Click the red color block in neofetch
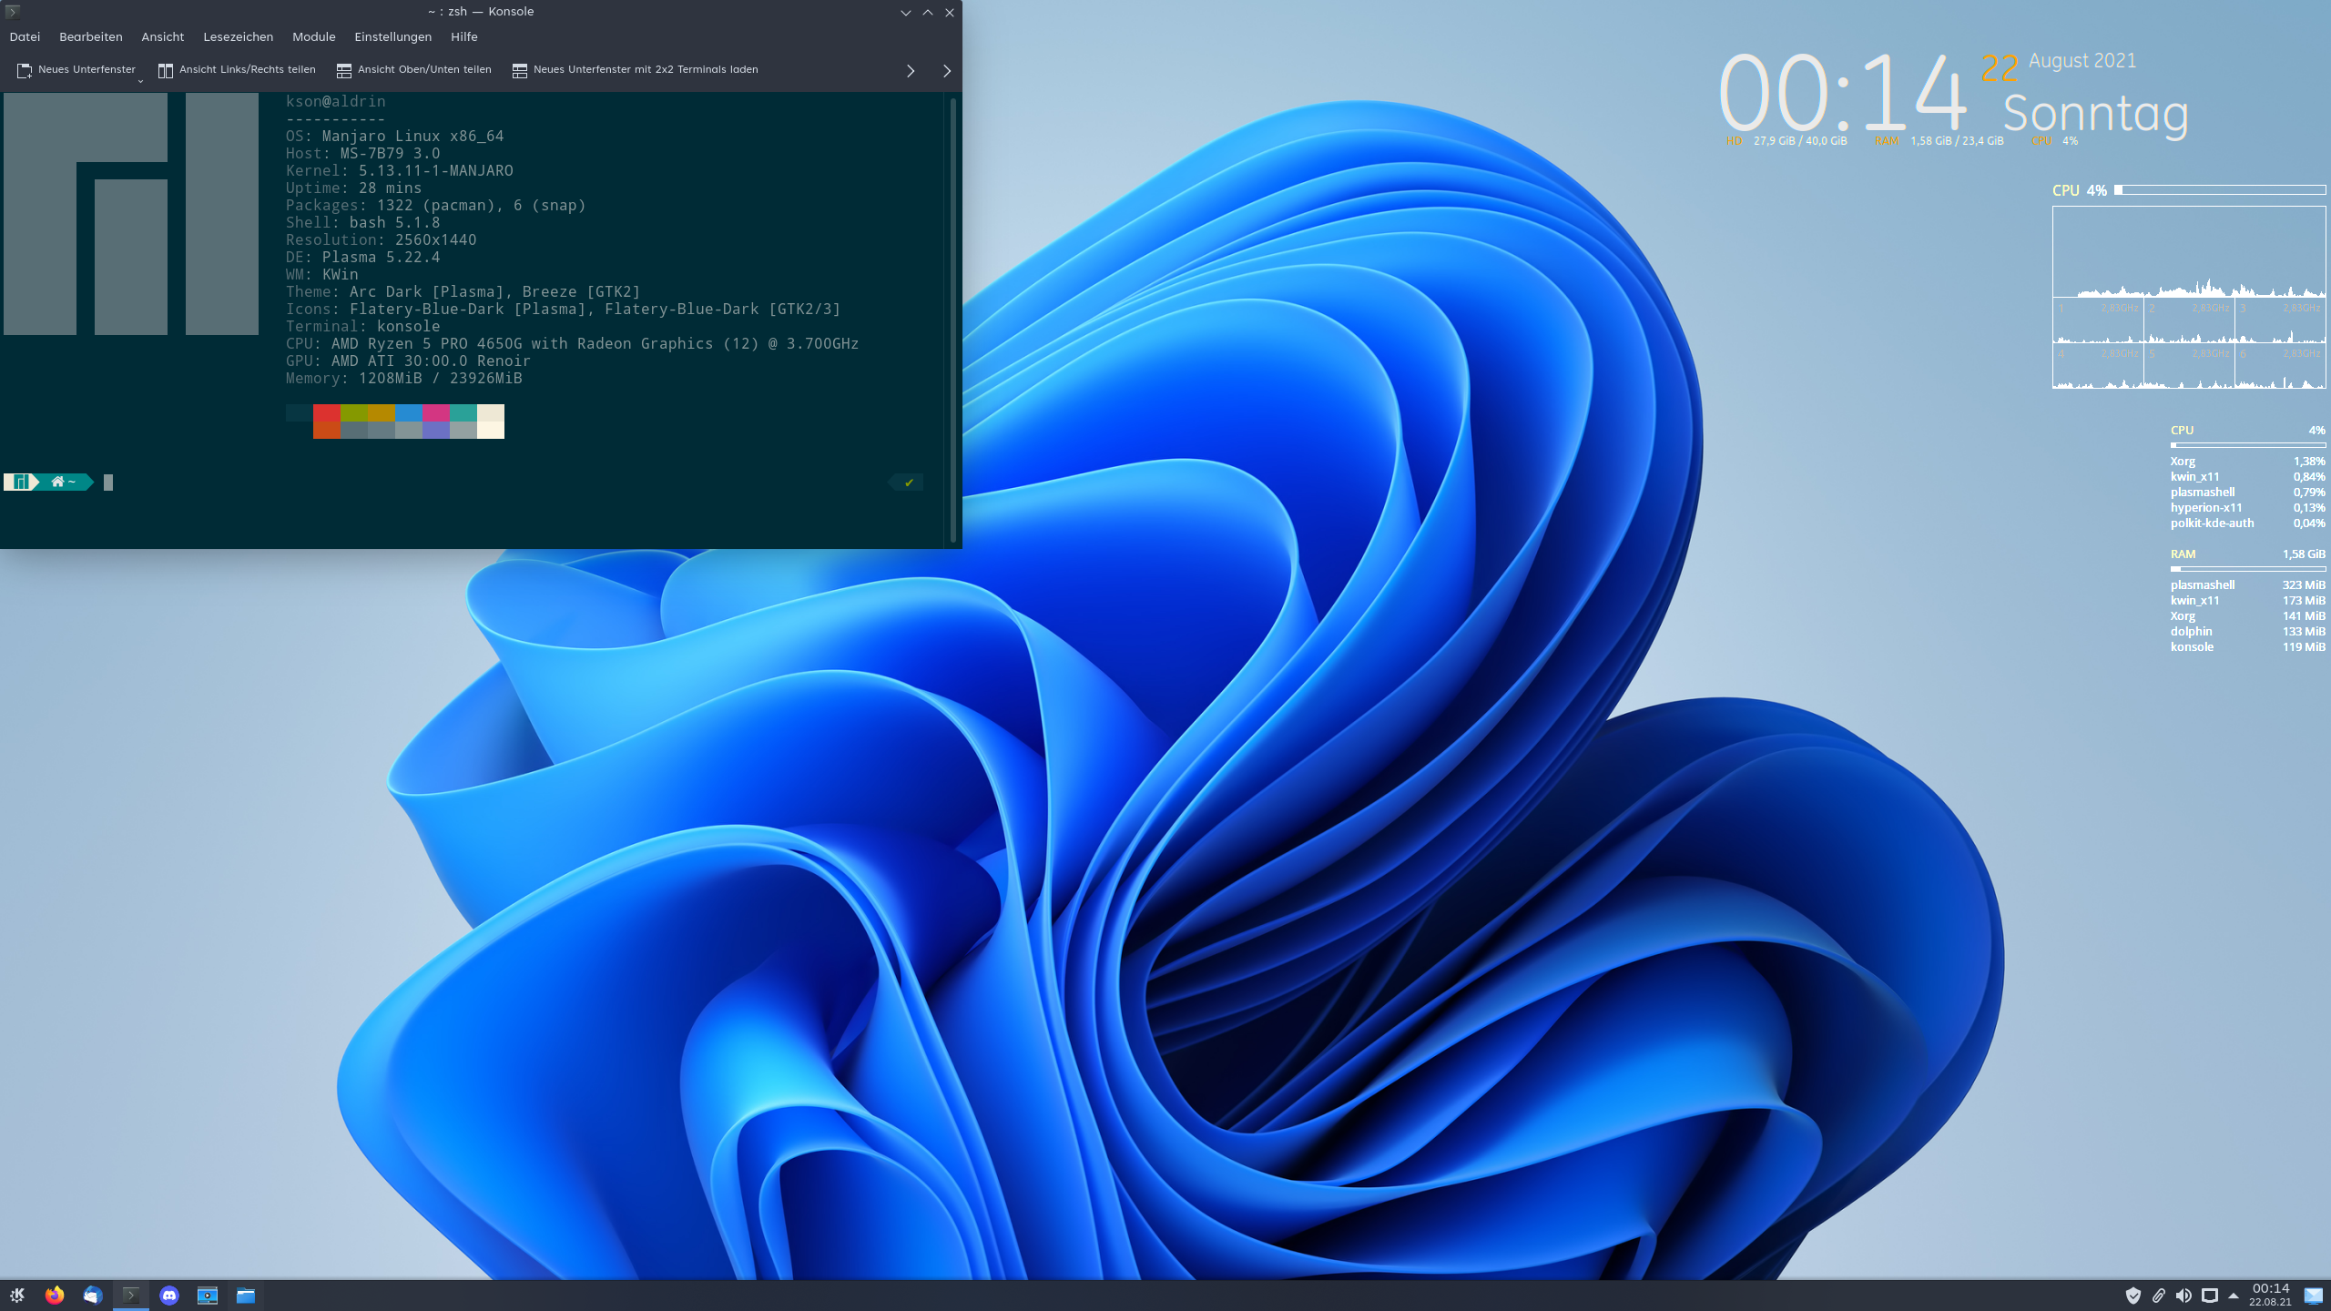 pos(326,412)
